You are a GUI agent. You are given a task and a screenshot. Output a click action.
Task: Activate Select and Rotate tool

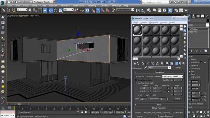tap(55, 10)
